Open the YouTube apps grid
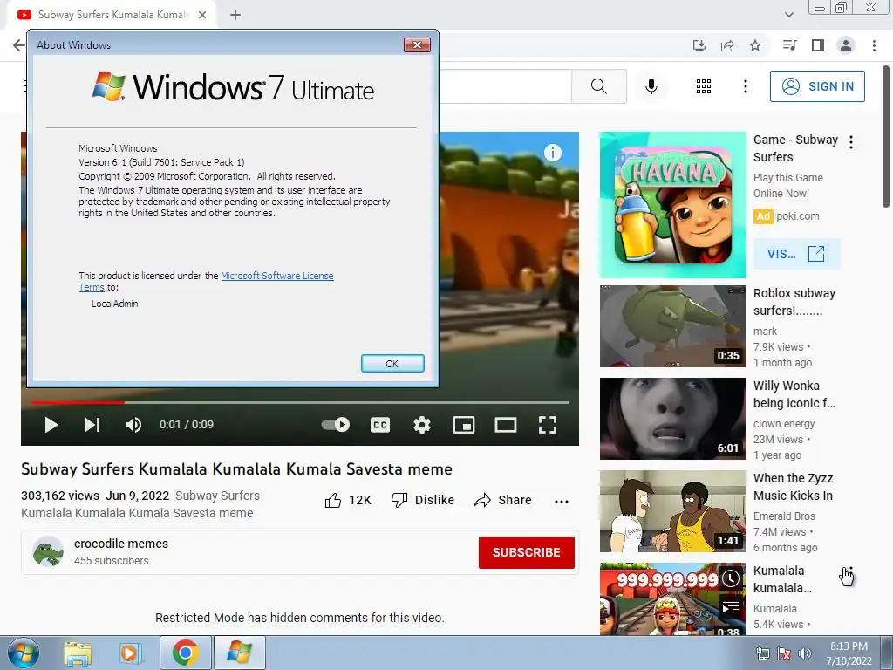This screenshot has width=893, height=670. coord(704,86)
